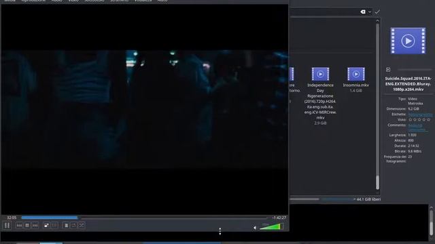The height and width of the screenshot is (244, 435).
Task: Click the Suicide.Squad.2016 file name text
Action: [x=408, y=84]
